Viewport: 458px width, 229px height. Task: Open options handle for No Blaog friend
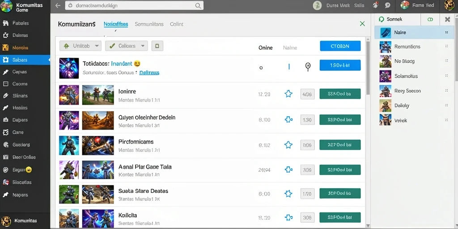pos(446,61)
